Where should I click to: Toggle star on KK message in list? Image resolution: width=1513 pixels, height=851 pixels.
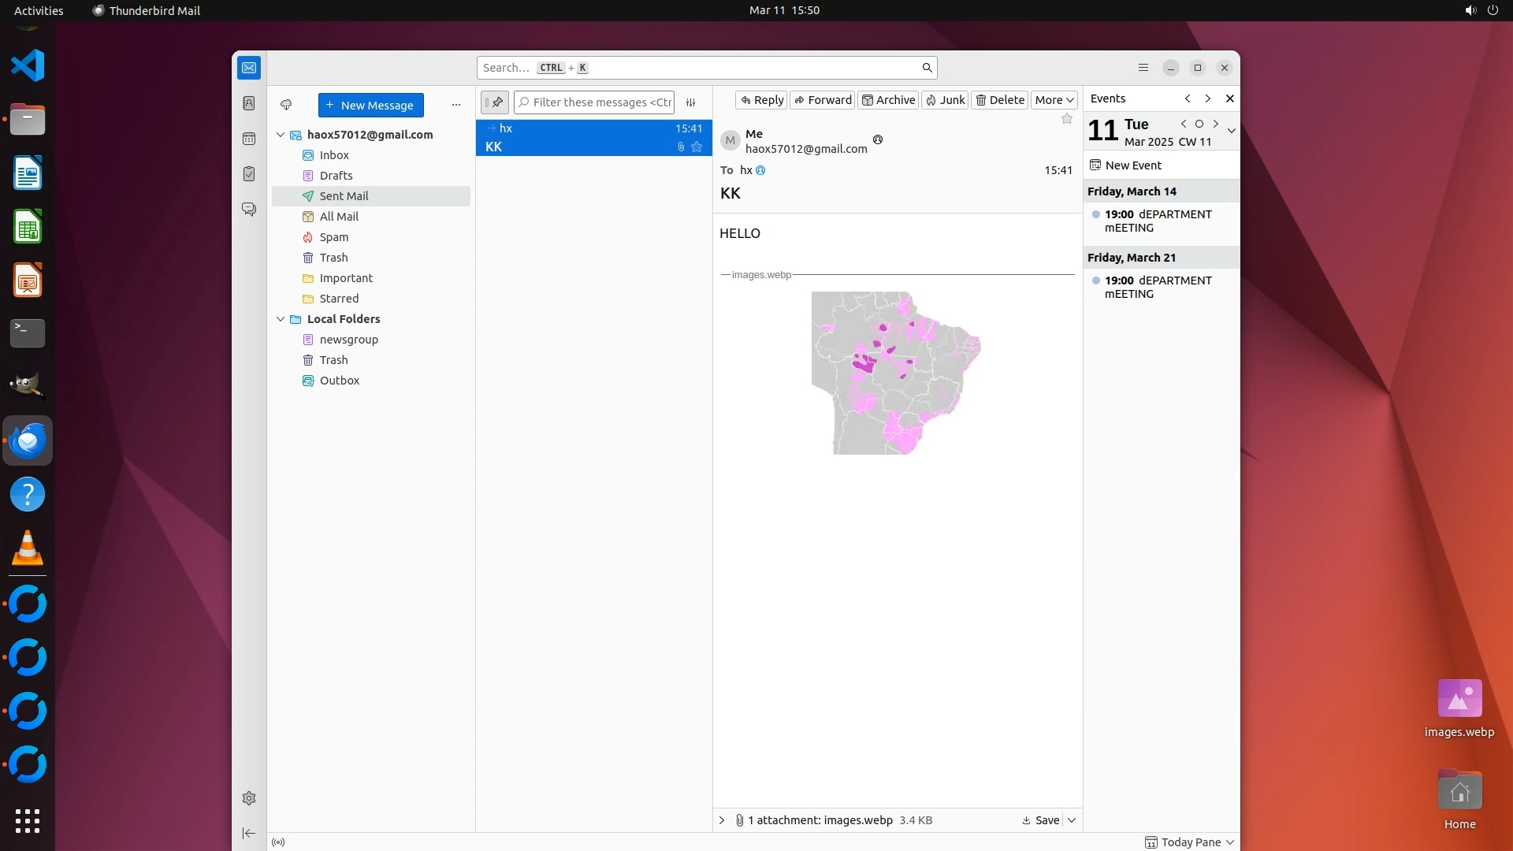point(697,147)
